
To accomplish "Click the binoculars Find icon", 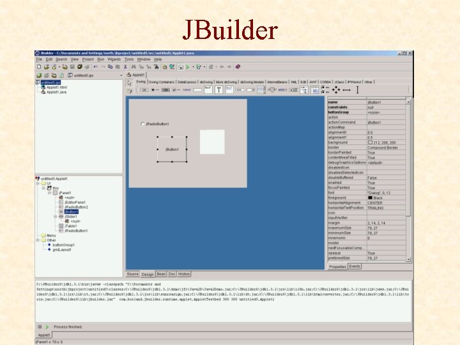I will point(134,67).
